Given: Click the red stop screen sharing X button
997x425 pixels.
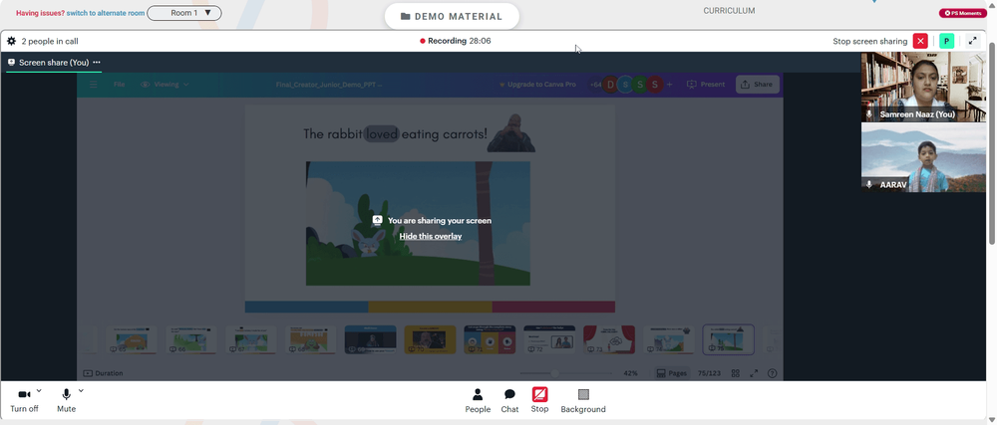Looking at the screenshot, I should [x=920, y=41].
